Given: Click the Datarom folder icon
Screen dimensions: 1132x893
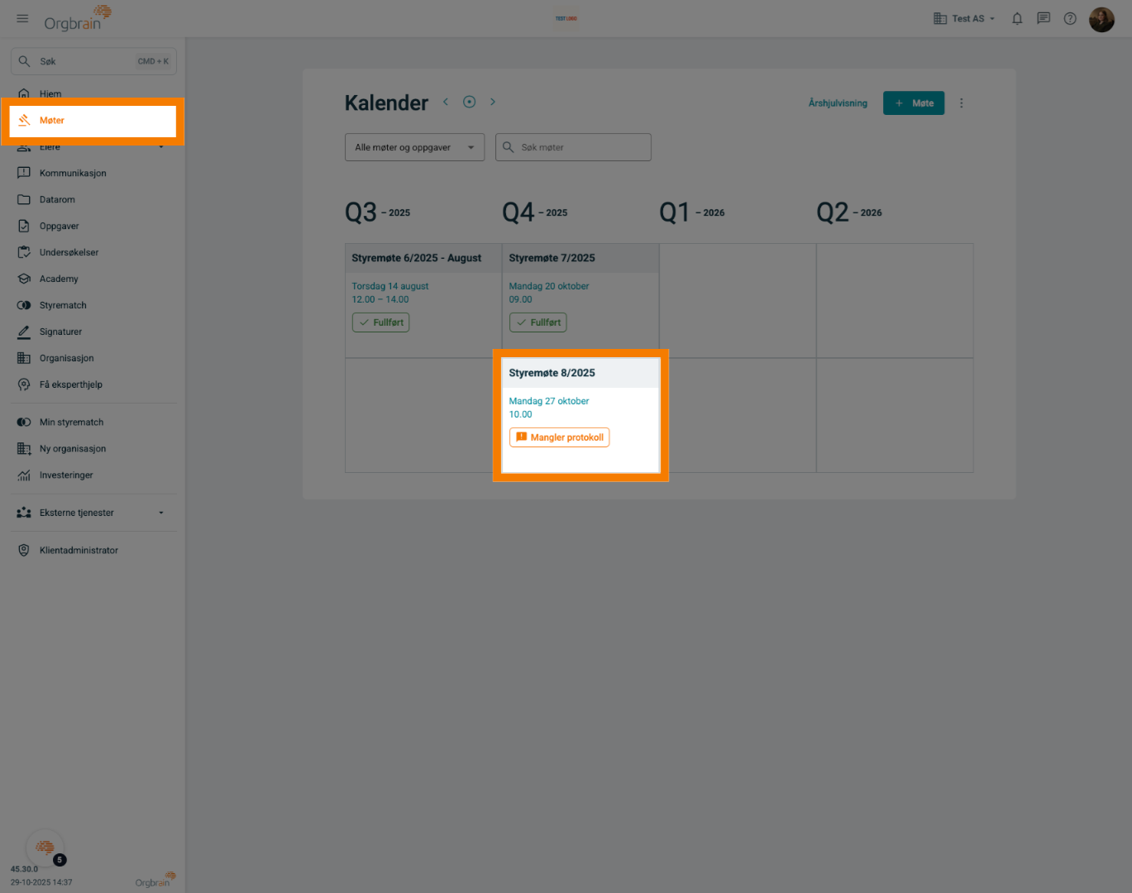Looking at the screenshot, I should 24,199.
